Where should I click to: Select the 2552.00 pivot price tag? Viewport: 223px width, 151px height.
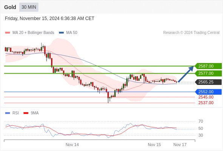208,92
